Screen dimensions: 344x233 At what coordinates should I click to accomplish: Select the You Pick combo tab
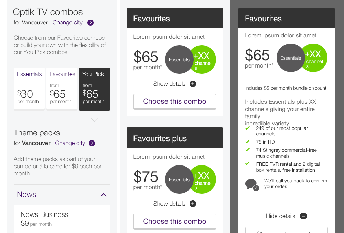coord(95,89)
